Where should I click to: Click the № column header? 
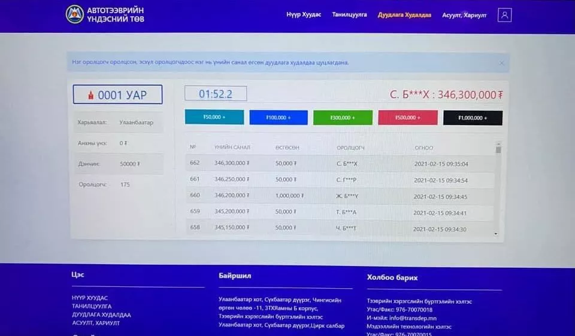pyautogui.click(x=193, y=146)
